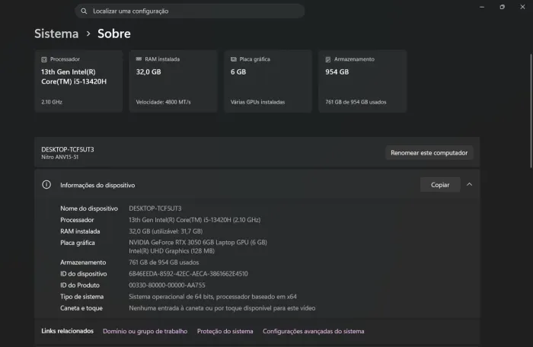Click 761 GB de 954 GB usados in device info
The image size is (533, 347).
164,263
